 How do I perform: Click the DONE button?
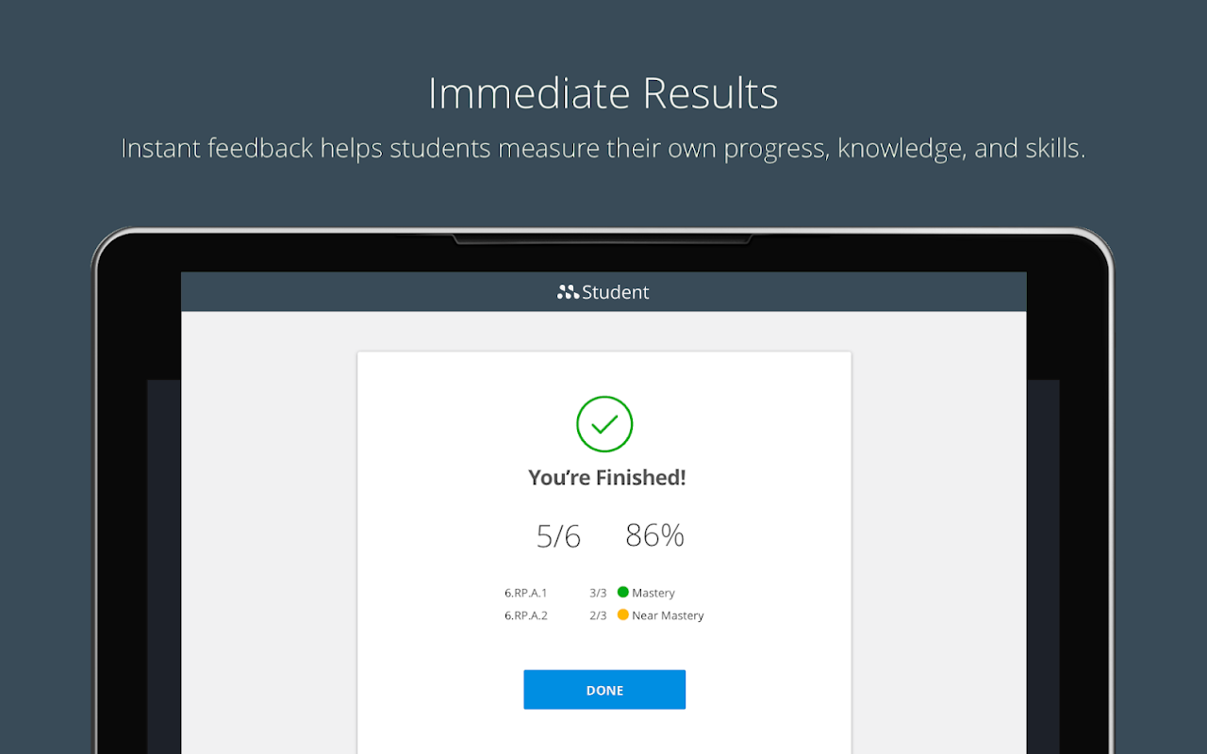(x=604, y=690)
